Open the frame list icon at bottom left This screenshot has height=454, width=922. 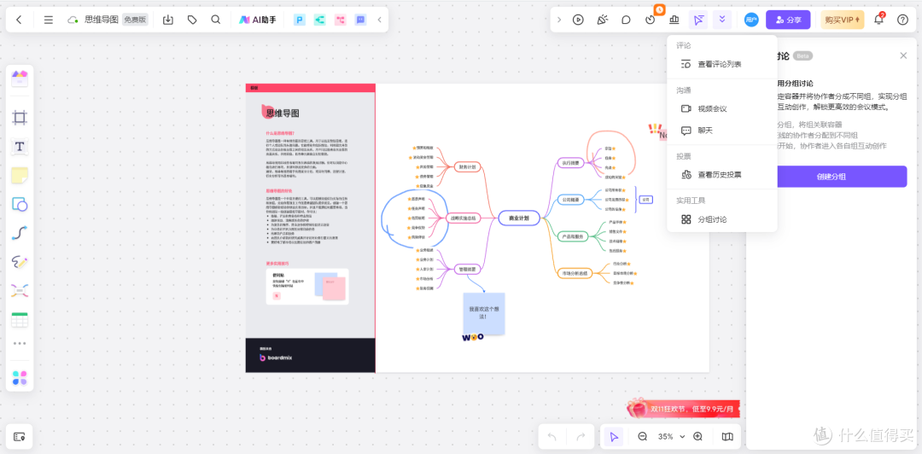[x=20, y=437]
